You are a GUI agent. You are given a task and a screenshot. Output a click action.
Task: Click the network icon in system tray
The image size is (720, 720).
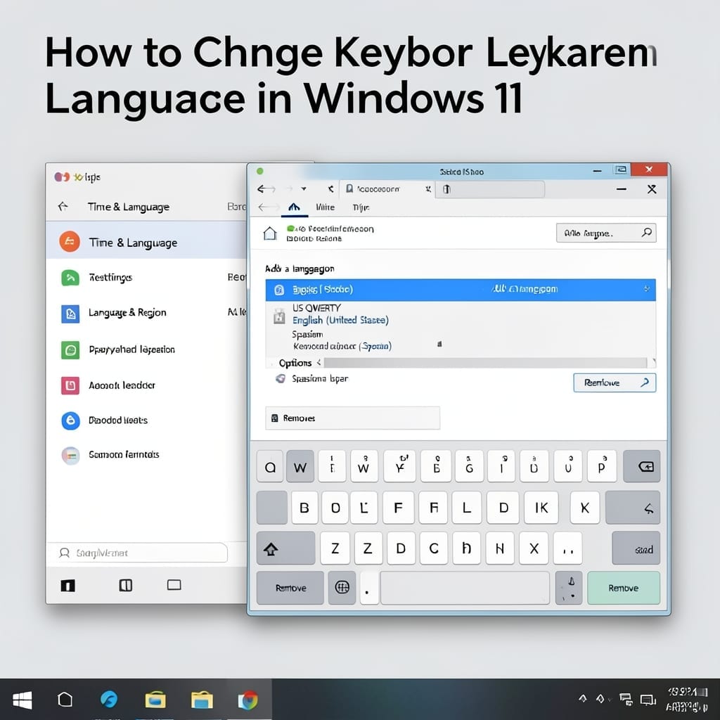coord(625,700)
